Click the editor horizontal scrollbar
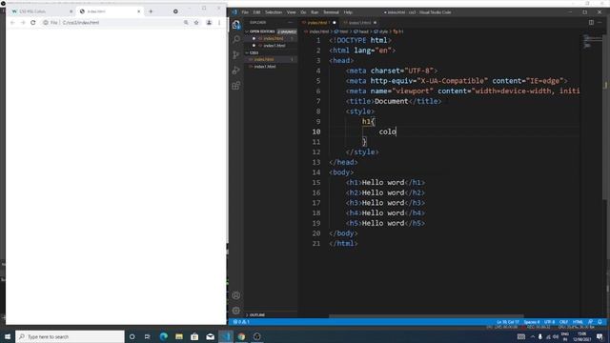The image size is (610, 343). (426, 316)
